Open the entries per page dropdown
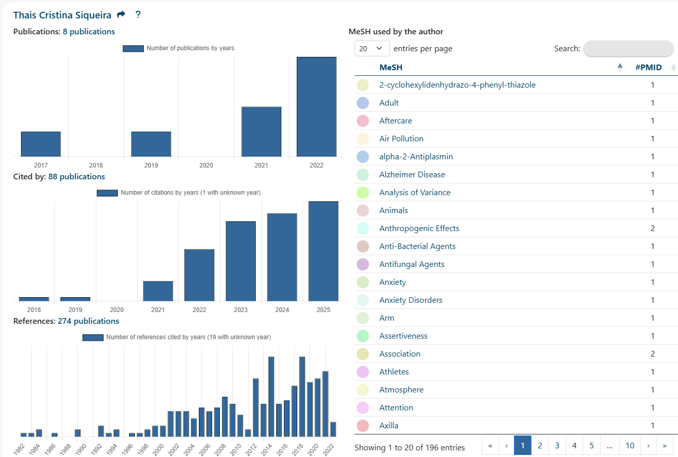 pyautogui.click(x=372, y=49)
